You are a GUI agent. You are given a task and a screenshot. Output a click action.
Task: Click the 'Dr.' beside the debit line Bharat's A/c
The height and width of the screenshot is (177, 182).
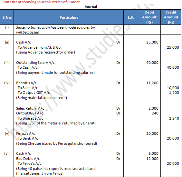[119, 83]
